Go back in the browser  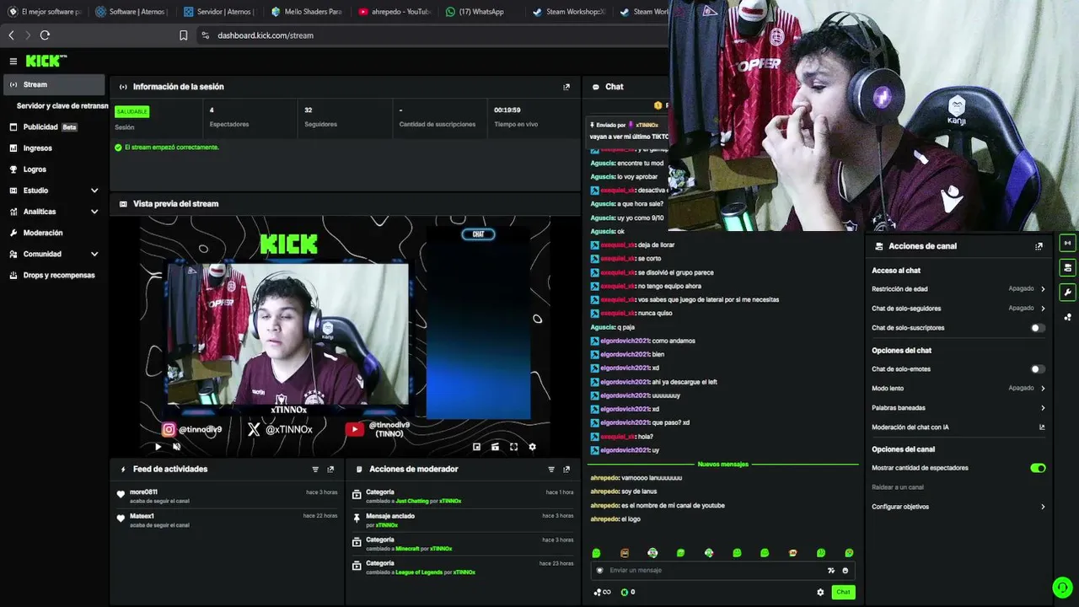[x=11, y=35]
